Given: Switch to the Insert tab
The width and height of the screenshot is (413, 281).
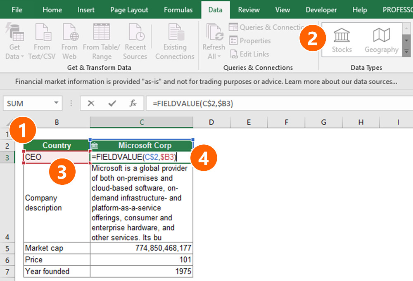Looking at the screenshot, I should (x=86, y=10).
